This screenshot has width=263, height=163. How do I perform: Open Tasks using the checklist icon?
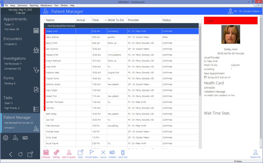(x=36, y=109)
